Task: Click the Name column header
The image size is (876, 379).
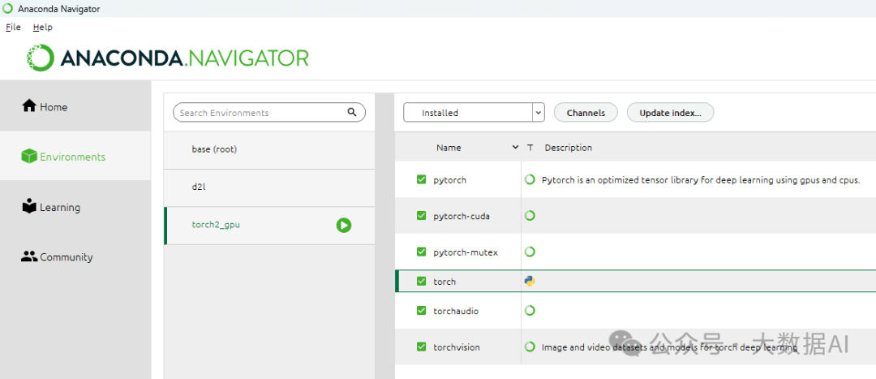Action: [x=449, y=148]
